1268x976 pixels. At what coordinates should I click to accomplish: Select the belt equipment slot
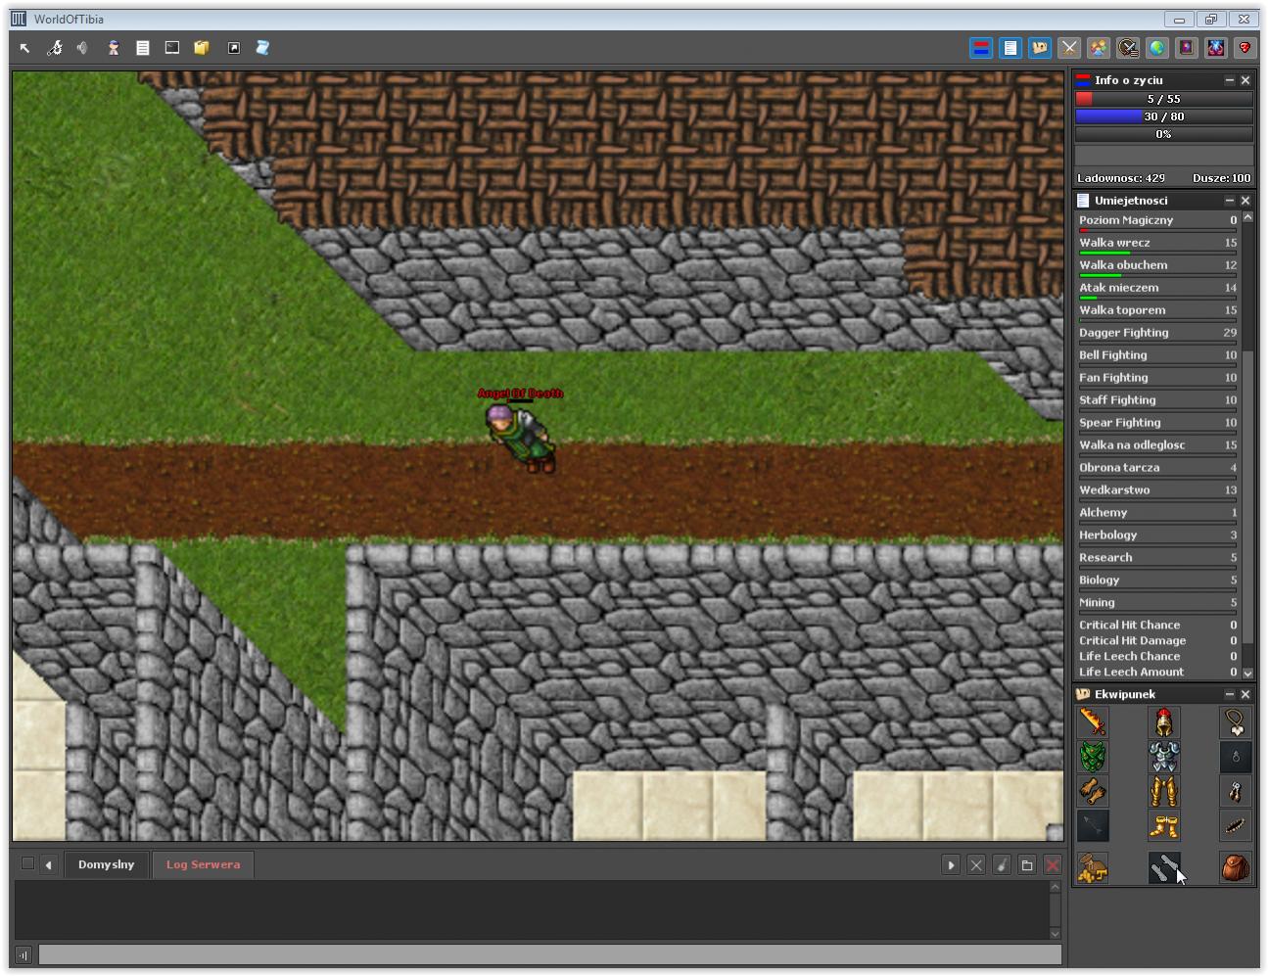(1236, 826)
